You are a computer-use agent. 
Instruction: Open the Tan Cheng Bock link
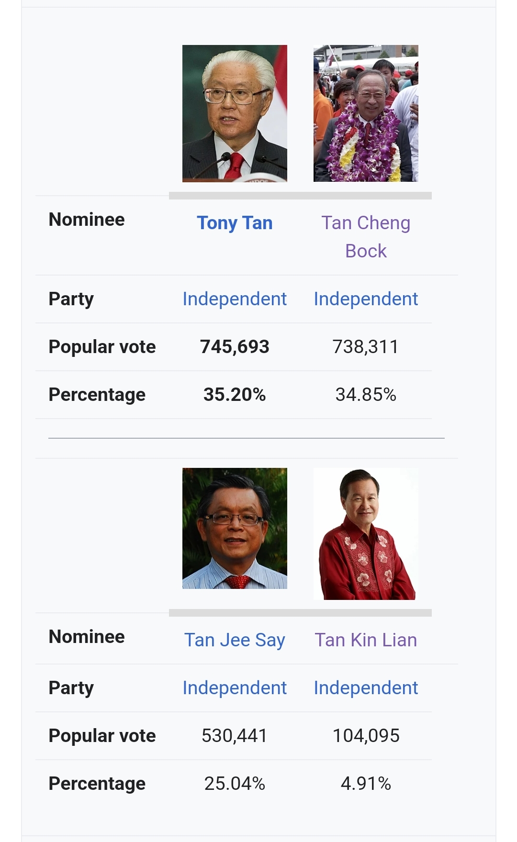pos(366,237)
